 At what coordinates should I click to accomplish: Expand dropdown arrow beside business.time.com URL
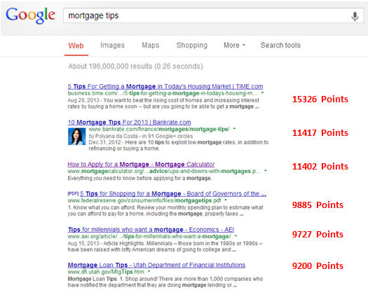[x=262, y=93]
